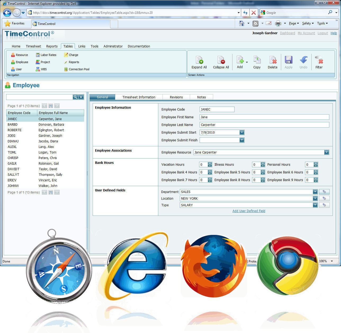This screenshot has width=341, height=333.
Task: Open the Resource table navigation icon
Action: [13, 55]
